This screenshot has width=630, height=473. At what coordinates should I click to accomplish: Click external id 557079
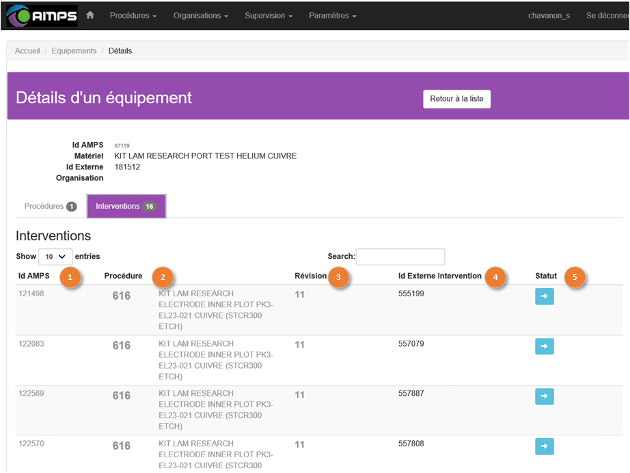pos(411,344)
